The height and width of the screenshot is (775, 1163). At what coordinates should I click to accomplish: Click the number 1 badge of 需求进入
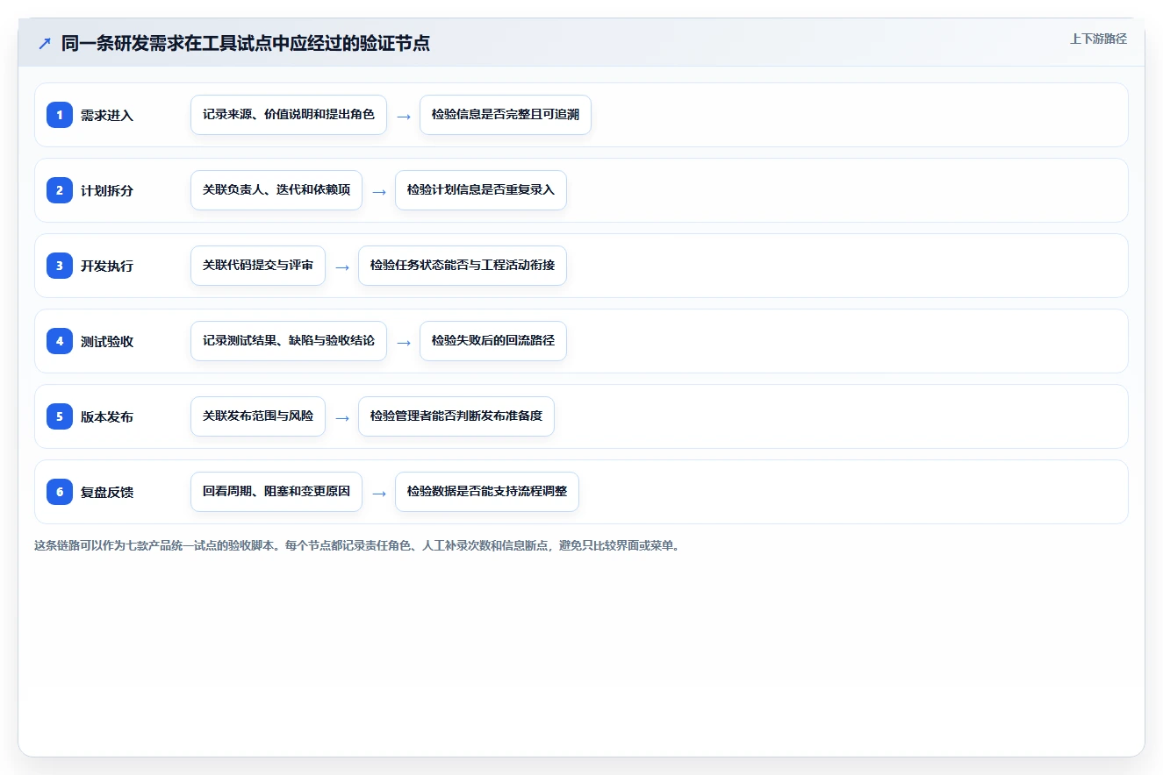[x=60, y=115]
